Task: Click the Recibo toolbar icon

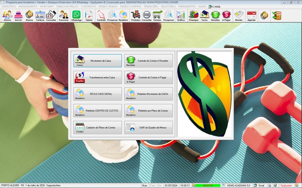Action: [239, 15]
